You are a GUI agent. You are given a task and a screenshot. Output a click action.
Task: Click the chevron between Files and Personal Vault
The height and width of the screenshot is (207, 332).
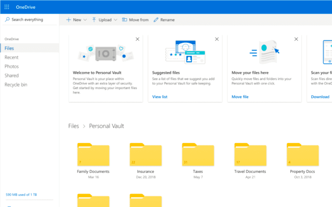(84, 126)
